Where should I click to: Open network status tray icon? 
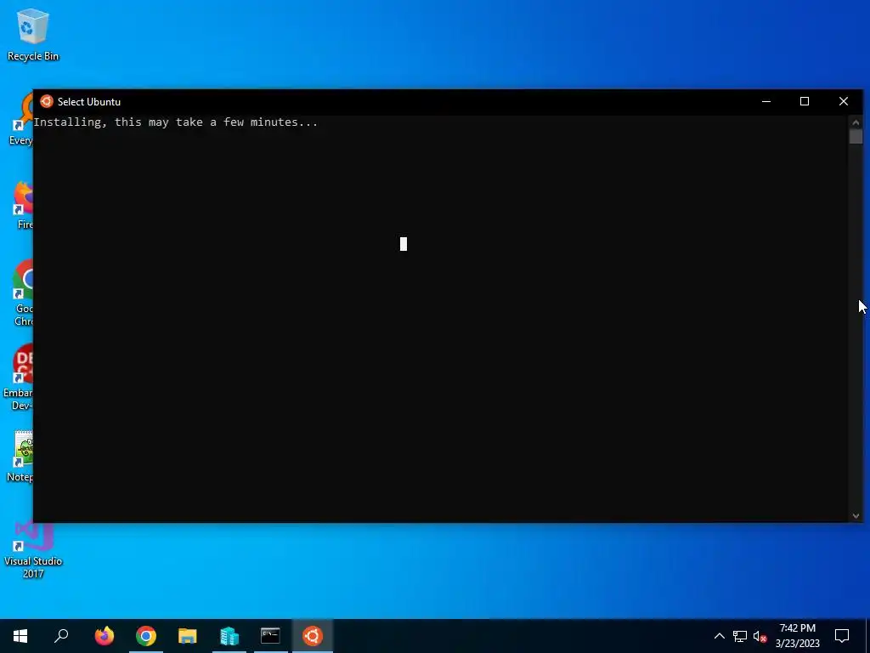(x=740, y=636)
